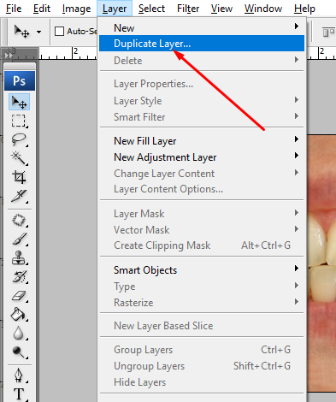Image resolution: width=336 pixels, height=402 pixels.
Task: Click Layer Properties... menu entry
Action: tap(202, 84)
